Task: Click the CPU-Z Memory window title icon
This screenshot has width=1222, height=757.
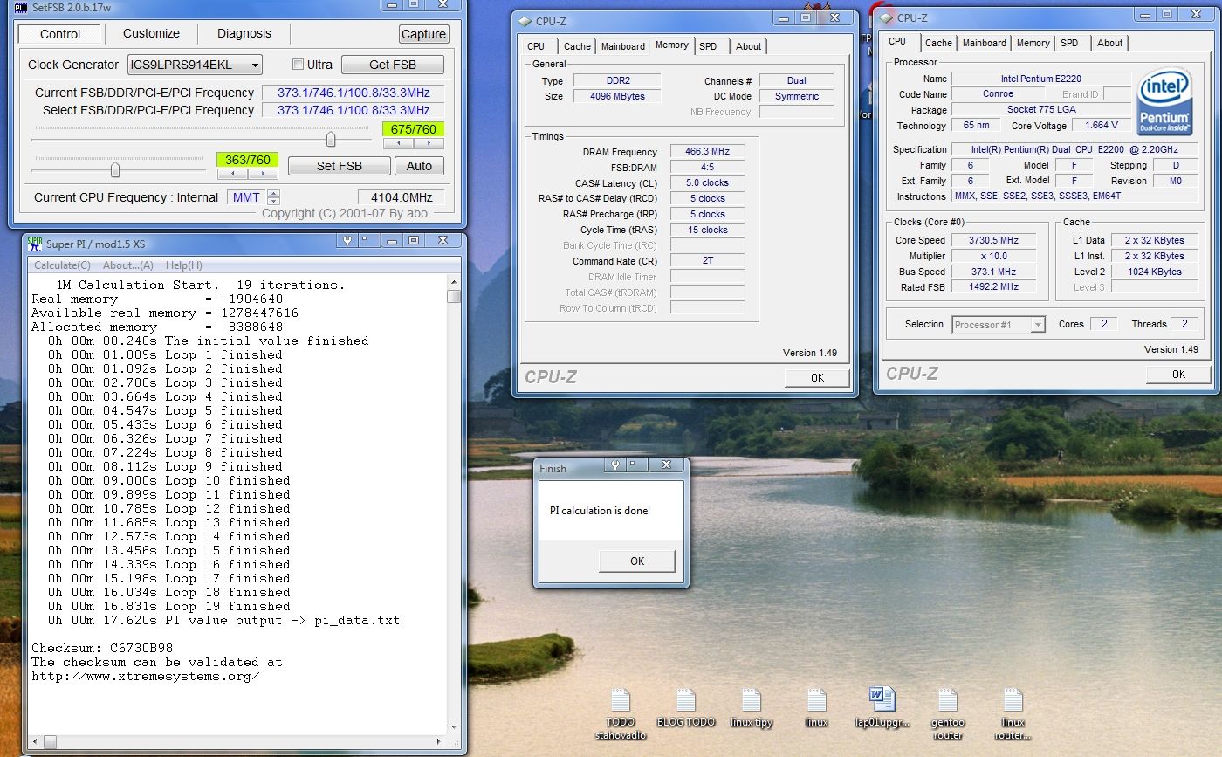Action: click(525, 21)
